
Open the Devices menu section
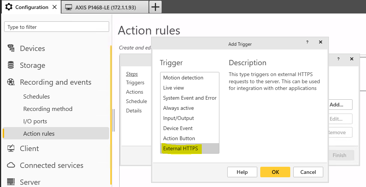pos(33,48)
